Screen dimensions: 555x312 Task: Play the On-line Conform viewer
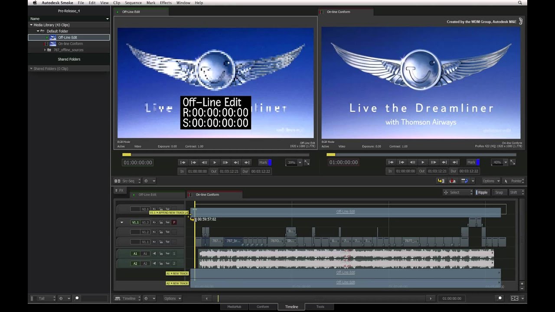[x=423, y=162]
